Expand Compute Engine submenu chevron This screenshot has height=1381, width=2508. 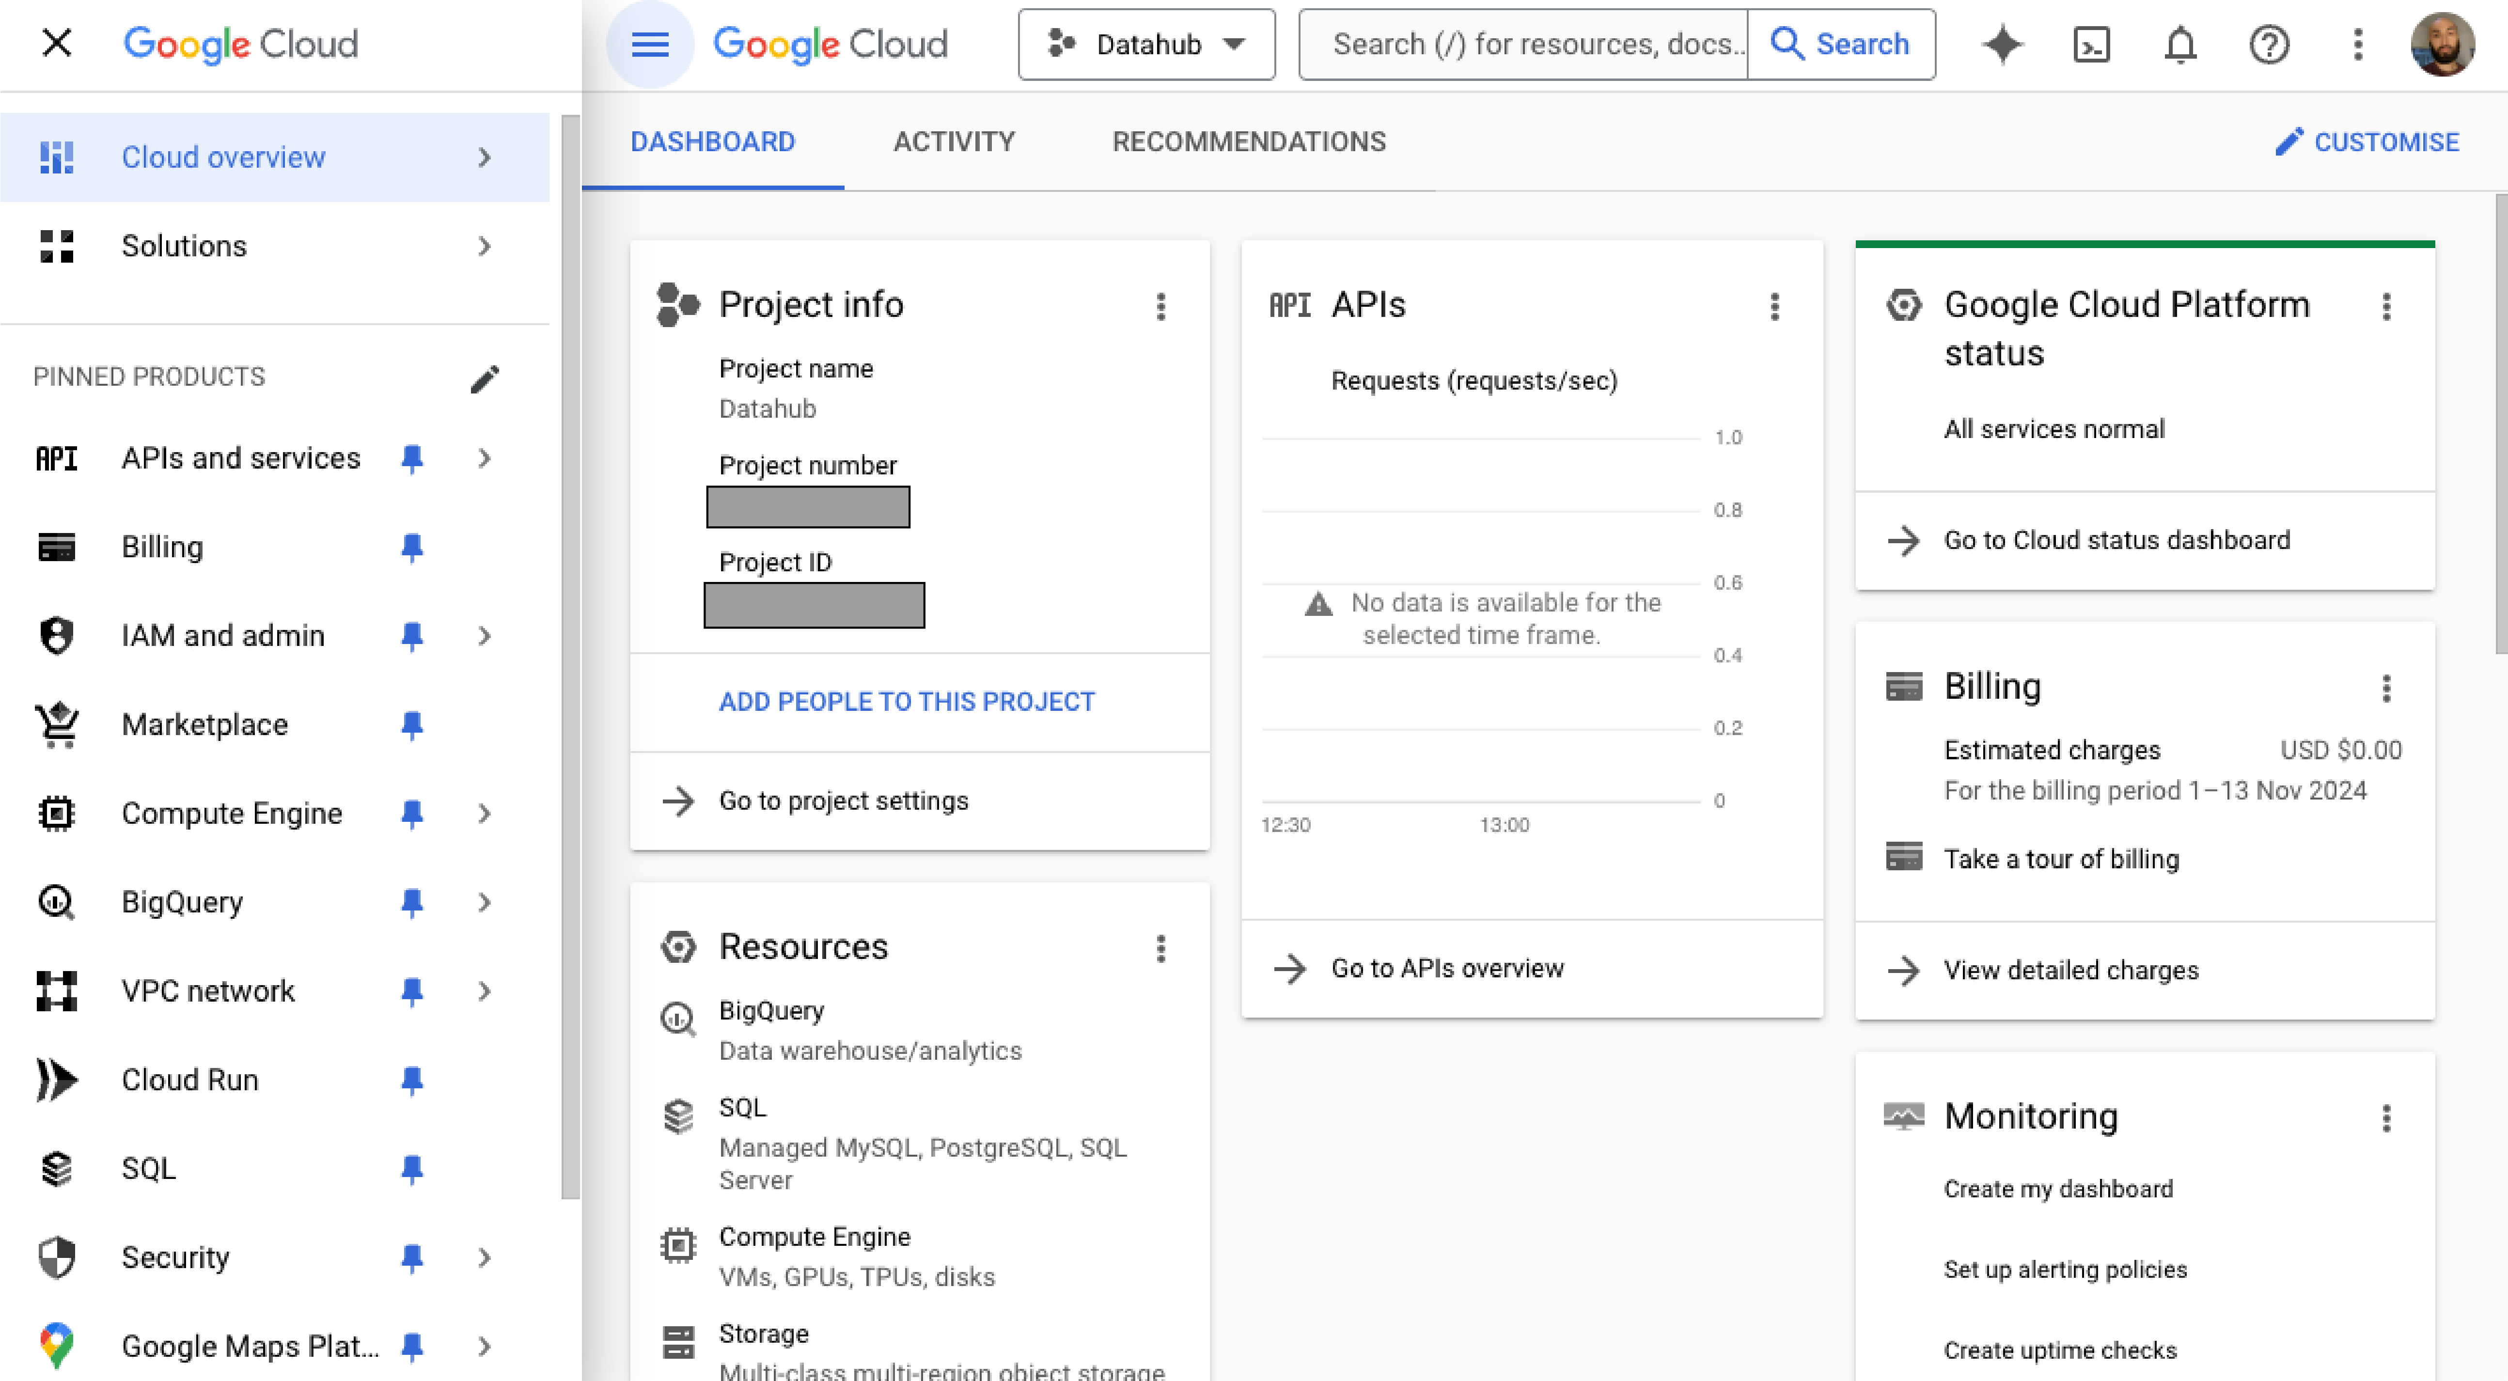[x=484, y=813]
